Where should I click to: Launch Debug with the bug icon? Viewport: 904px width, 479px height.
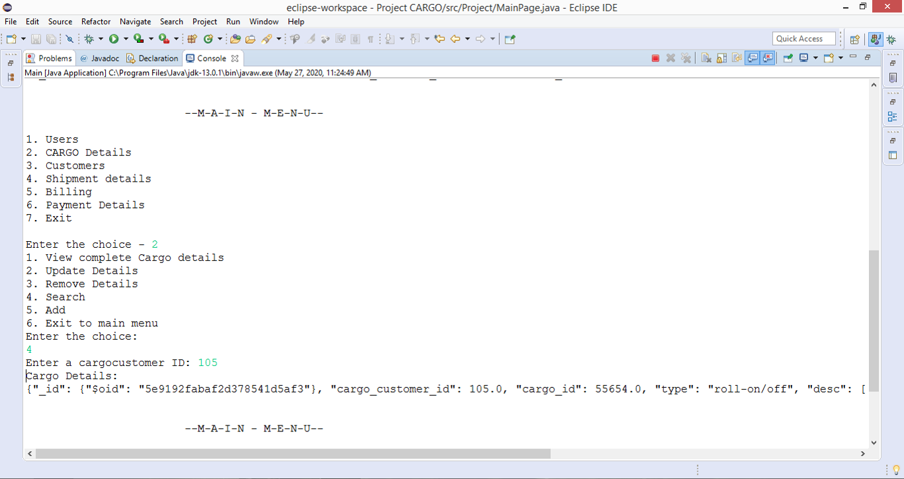(89, 39)
